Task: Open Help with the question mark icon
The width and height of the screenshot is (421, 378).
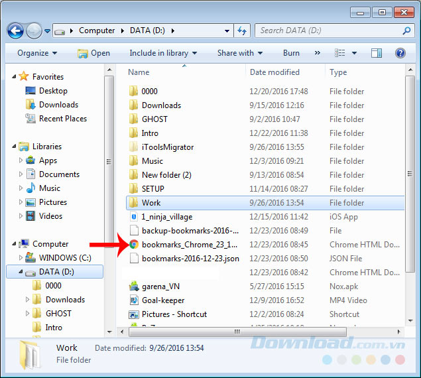Action: (x=400, y=53)
